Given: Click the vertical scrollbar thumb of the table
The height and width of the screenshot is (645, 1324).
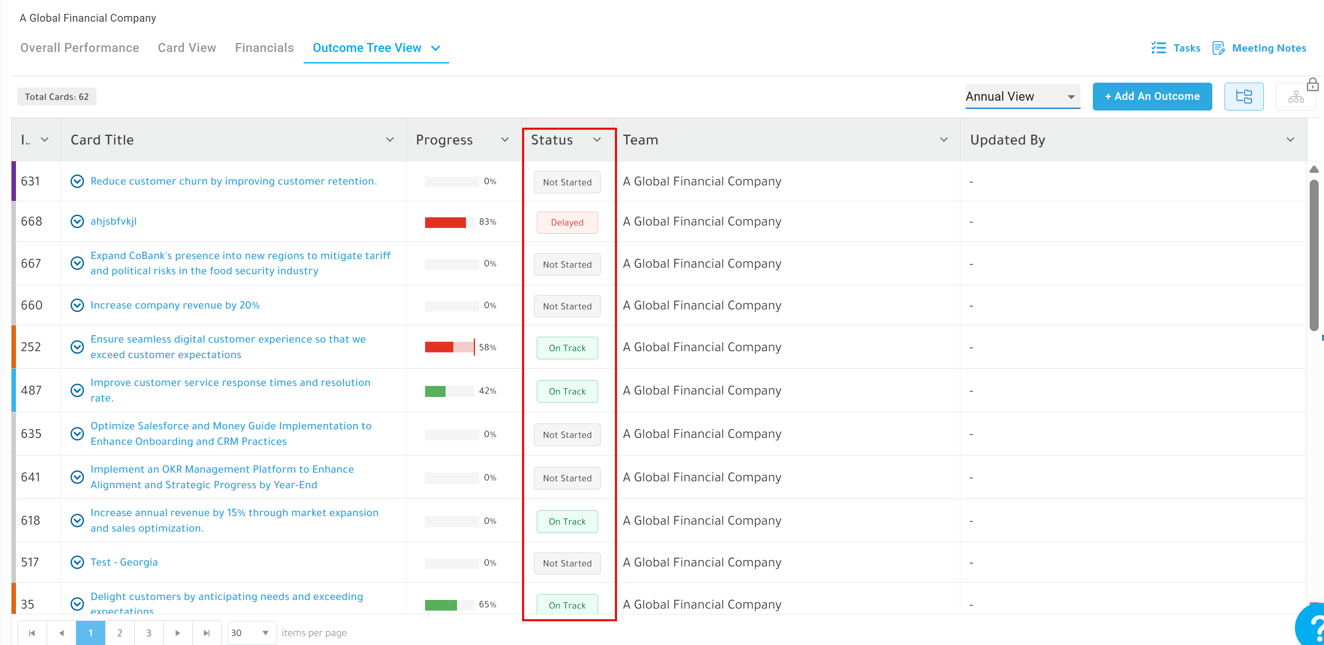Looking at the screenshot, I should [x=1314, y=255].
